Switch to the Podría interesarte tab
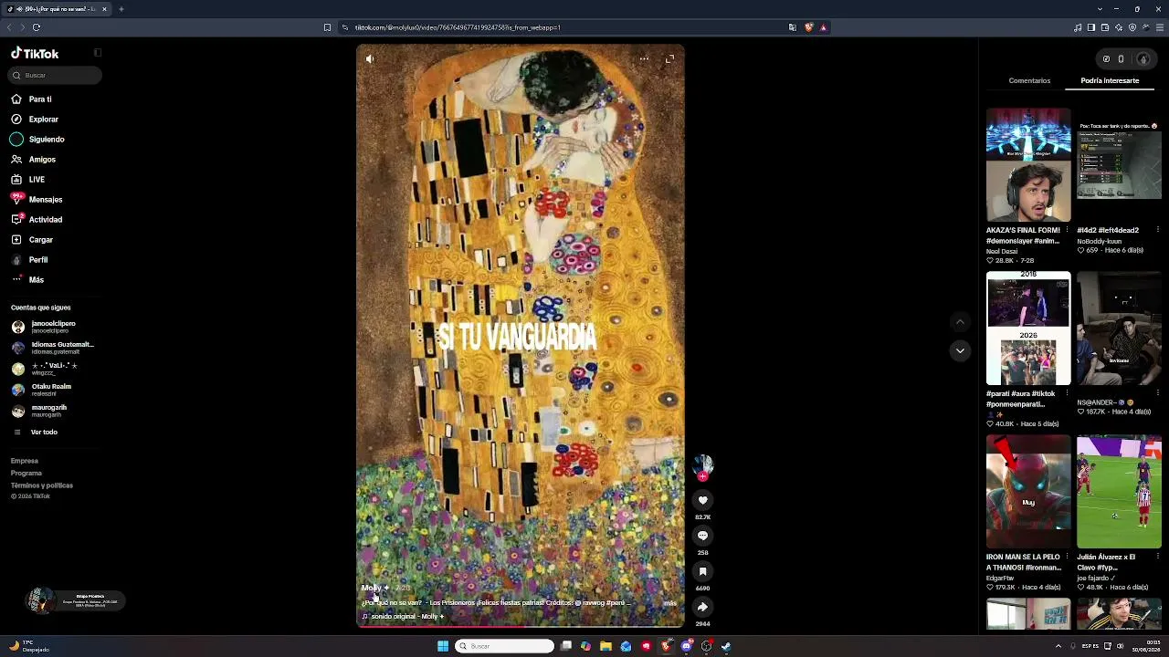This screenshot has width=1169, height=657. point(1110,80)
